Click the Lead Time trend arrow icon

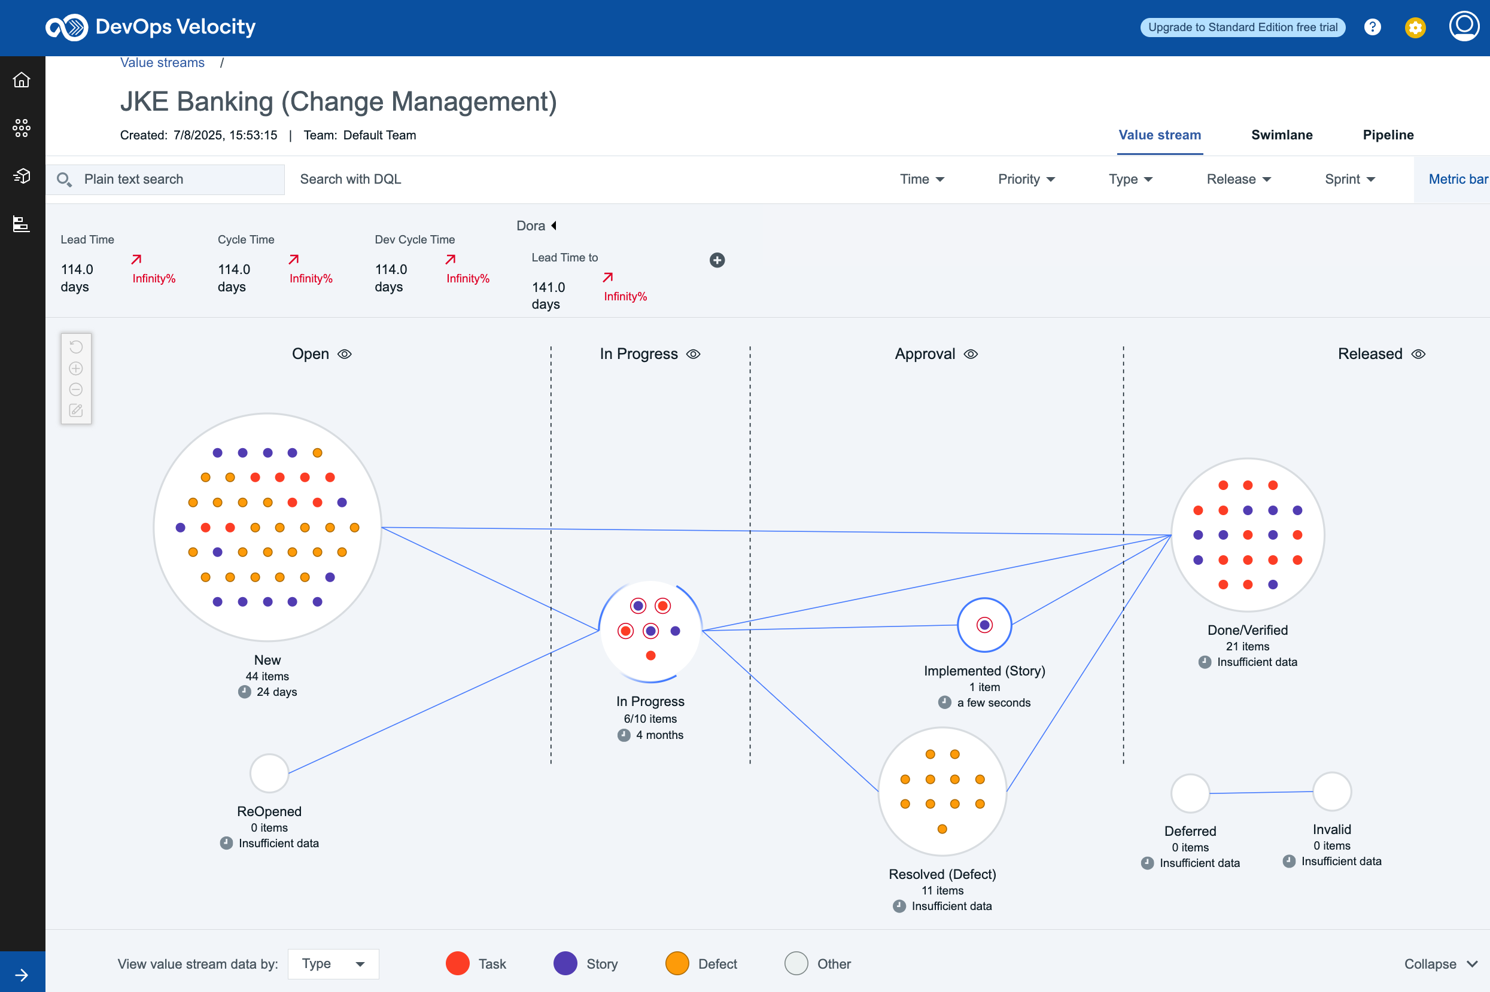tap(136, 260)
